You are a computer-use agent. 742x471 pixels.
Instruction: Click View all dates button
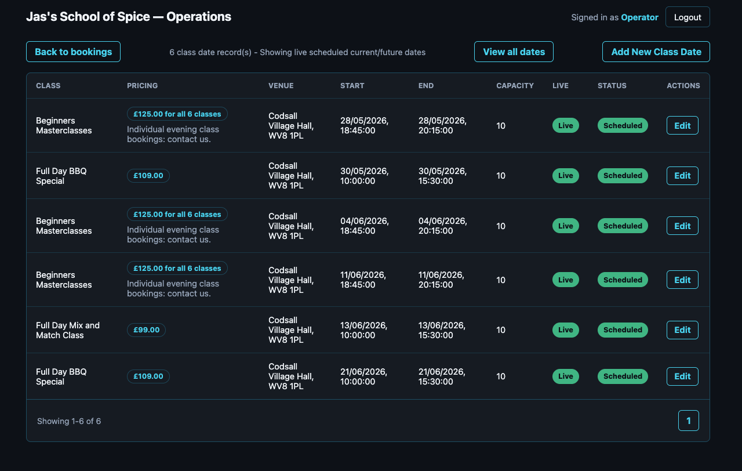coord(514,52)
